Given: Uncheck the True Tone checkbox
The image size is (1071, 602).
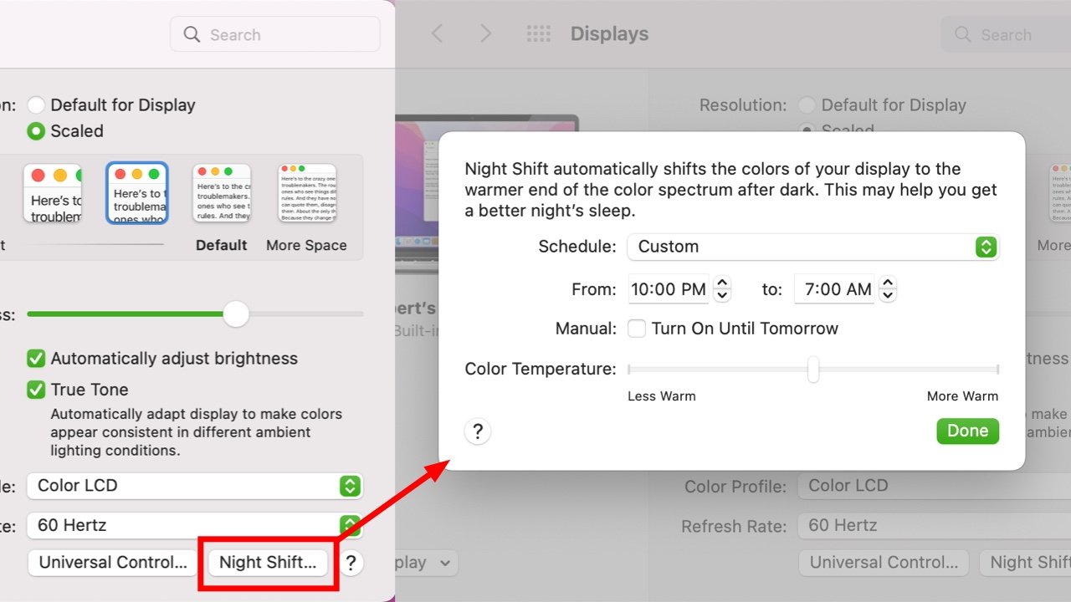Looking at the screenshot, I should click(x=36, y=390).
